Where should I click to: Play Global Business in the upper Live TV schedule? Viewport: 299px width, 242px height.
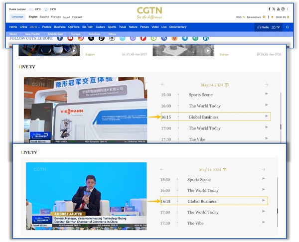click(267, 116)
